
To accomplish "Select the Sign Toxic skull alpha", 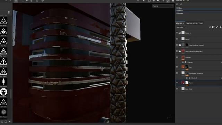I will (3, 102).
